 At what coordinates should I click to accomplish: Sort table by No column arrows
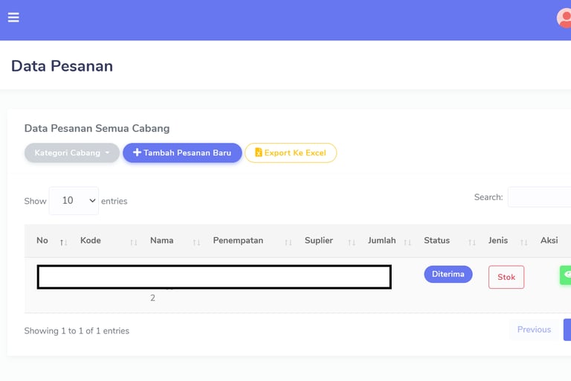[x=63, y=242]
